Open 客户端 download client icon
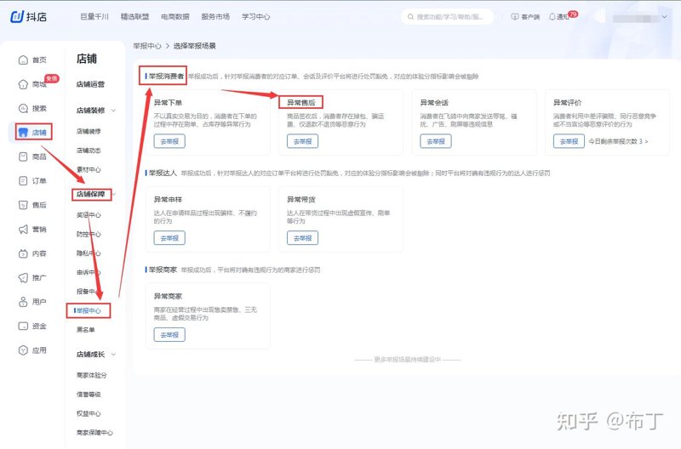Viewport: 681px width, 449px height. (515, 17)
